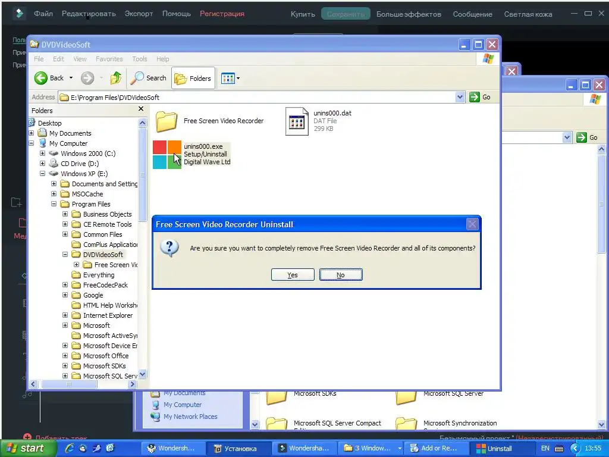
Task: Open Back button history dropdown arrow
Action: click(x=71, y=78)
